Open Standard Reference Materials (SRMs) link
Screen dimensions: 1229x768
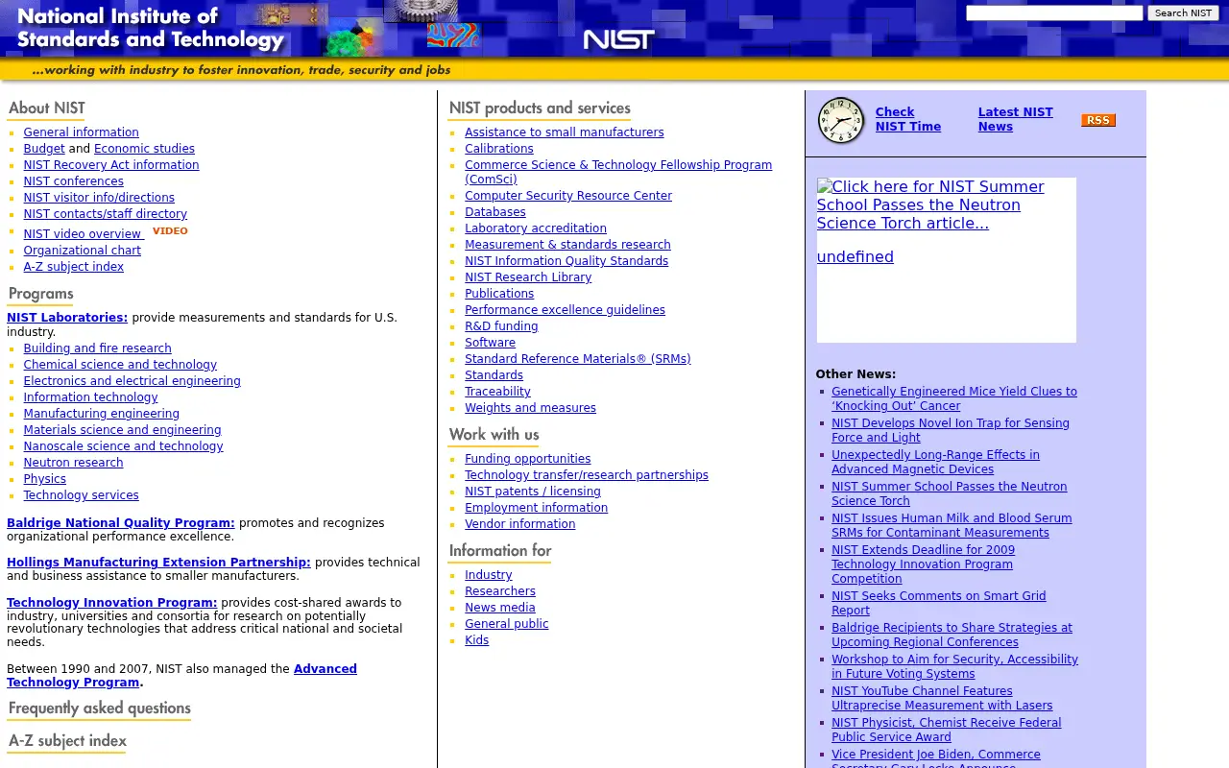(x=578, y=359)
